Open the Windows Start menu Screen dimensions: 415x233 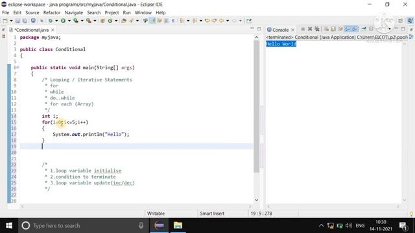pyautogui.click(x=9, y=226)
